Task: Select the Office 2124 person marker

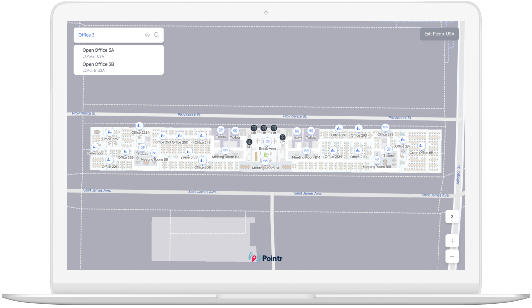Action: coord(333,150)
